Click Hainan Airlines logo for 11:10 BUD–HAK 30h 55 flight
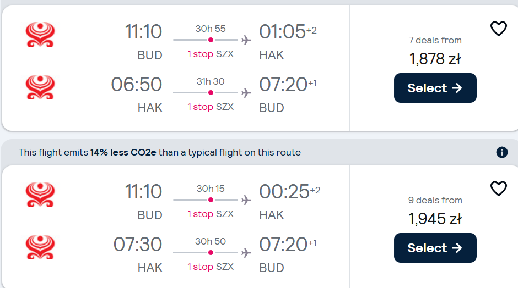This screenshot has width=518, height=288. tap(40, 34)
